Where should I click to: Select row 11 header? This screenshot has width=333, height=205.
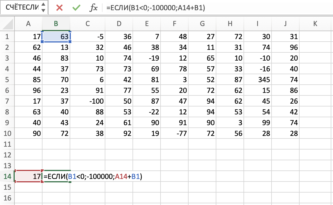click(x=7, y=144)
